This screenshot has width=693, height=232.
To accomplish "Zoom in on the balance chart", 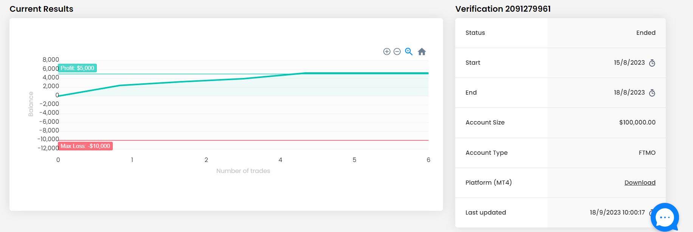I will click(x=386, y=51).
